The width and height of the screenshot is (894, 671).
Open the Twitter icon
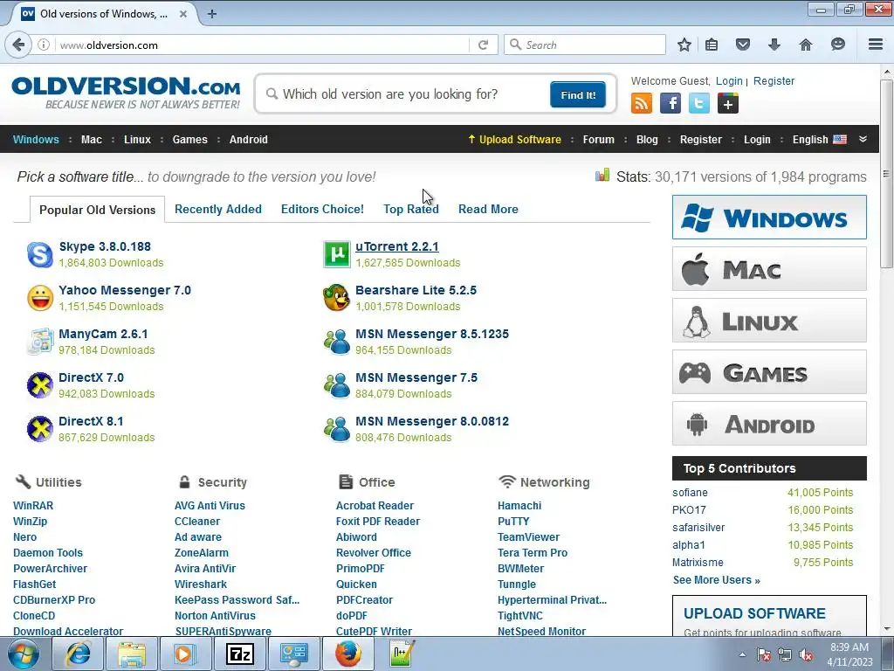[x=699, y=103]
